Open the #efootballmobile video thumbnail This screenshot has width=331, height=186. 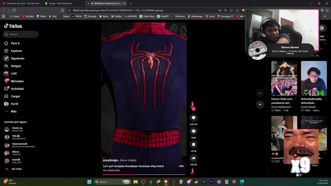pos(314,78)
